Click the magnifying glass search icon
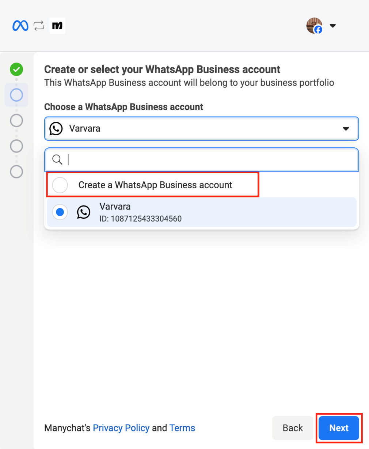The image size is (369, 449). click(x=57, y=159)
